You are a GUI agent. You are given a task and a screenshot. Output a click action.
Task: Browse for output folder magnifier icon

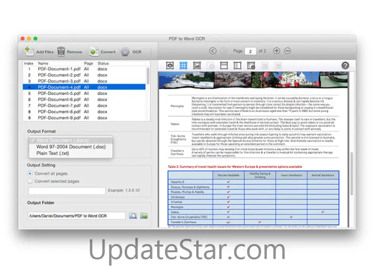133,216
